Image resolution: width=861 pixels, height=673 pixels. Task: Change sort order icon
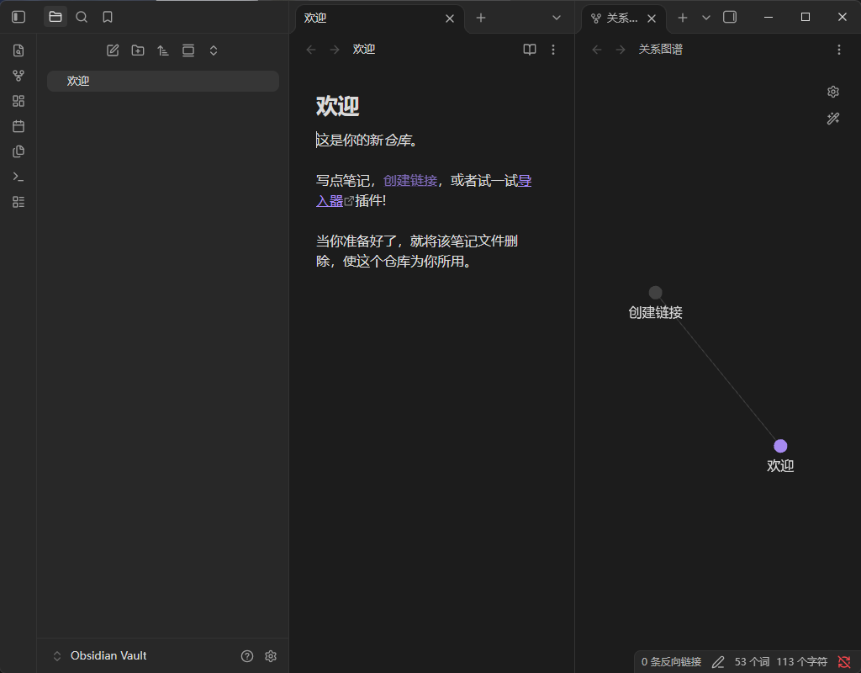point(163,50)
